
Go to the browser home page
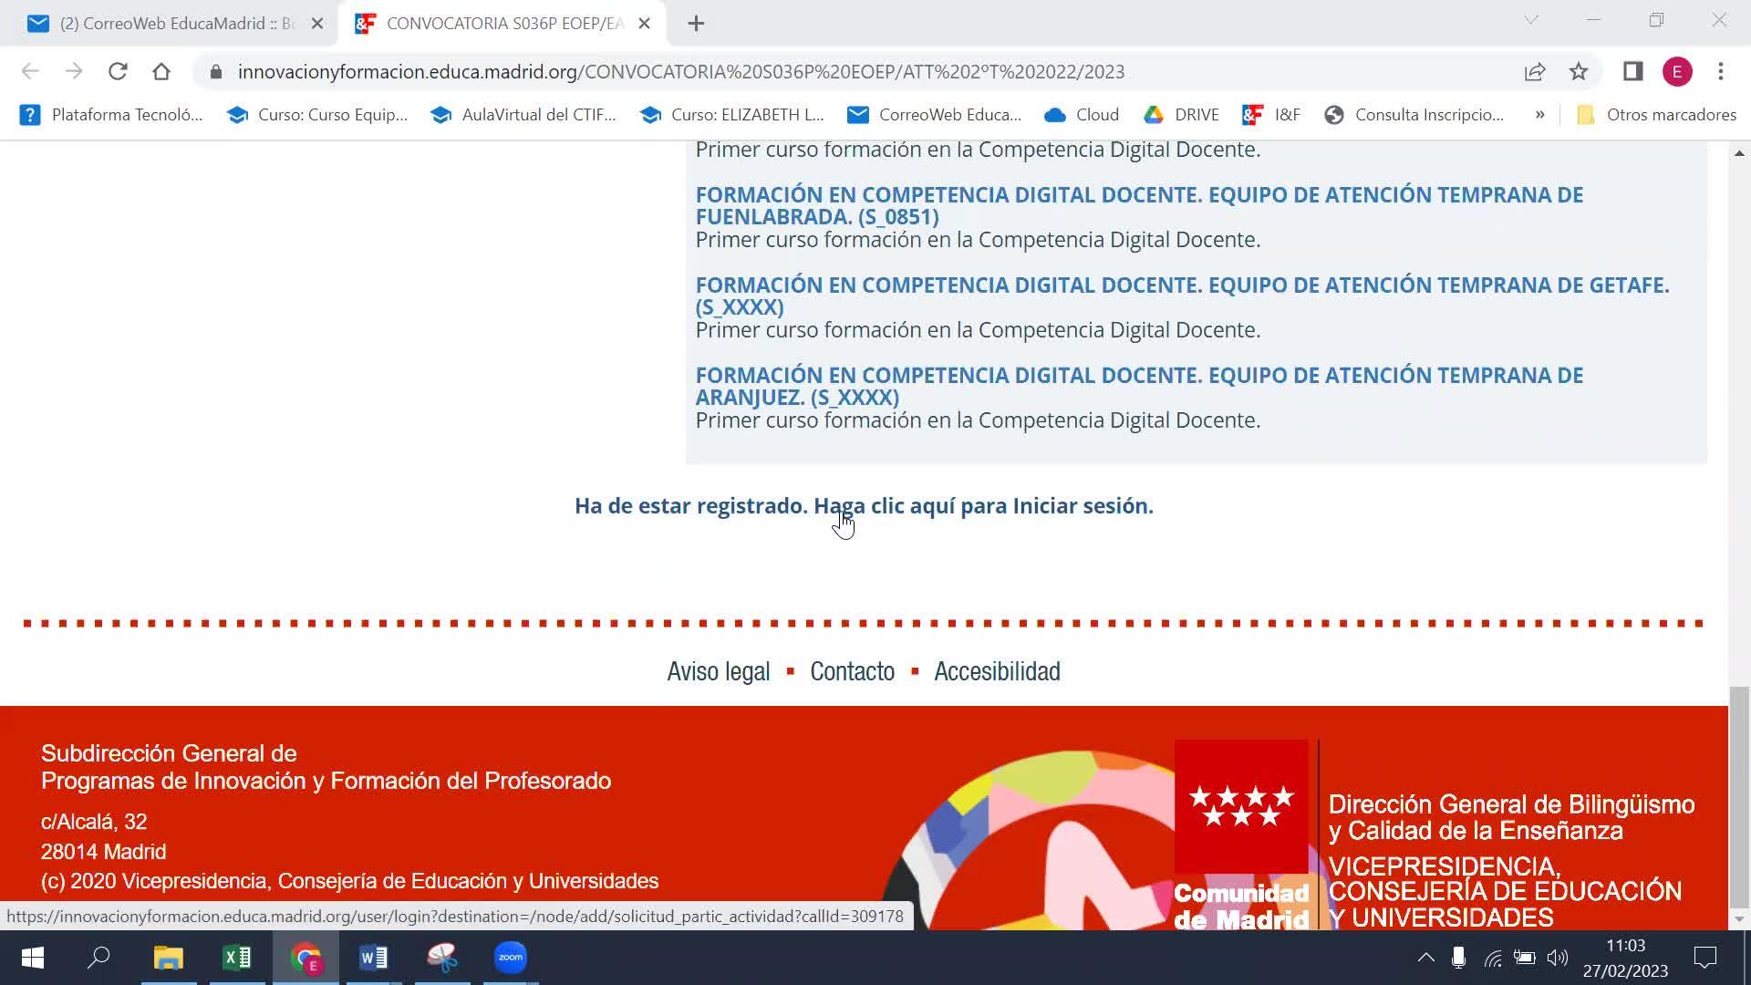click(x=161, y=71)
